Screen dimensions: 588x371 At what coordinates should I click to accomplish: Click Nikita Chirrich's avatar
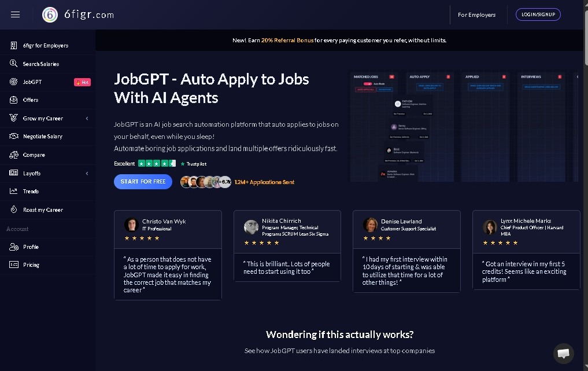[251, 227]
